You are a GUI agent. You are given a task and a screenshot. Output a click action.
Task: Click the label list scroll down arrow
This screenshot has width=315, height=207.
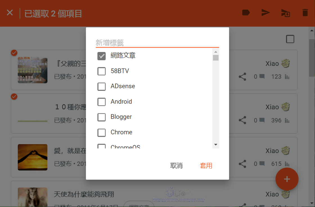click(216, 145)
